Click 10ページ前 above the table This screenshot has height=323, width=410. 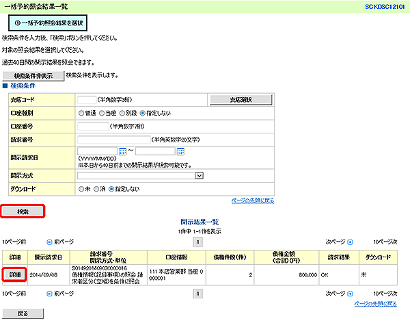[14, 242]
